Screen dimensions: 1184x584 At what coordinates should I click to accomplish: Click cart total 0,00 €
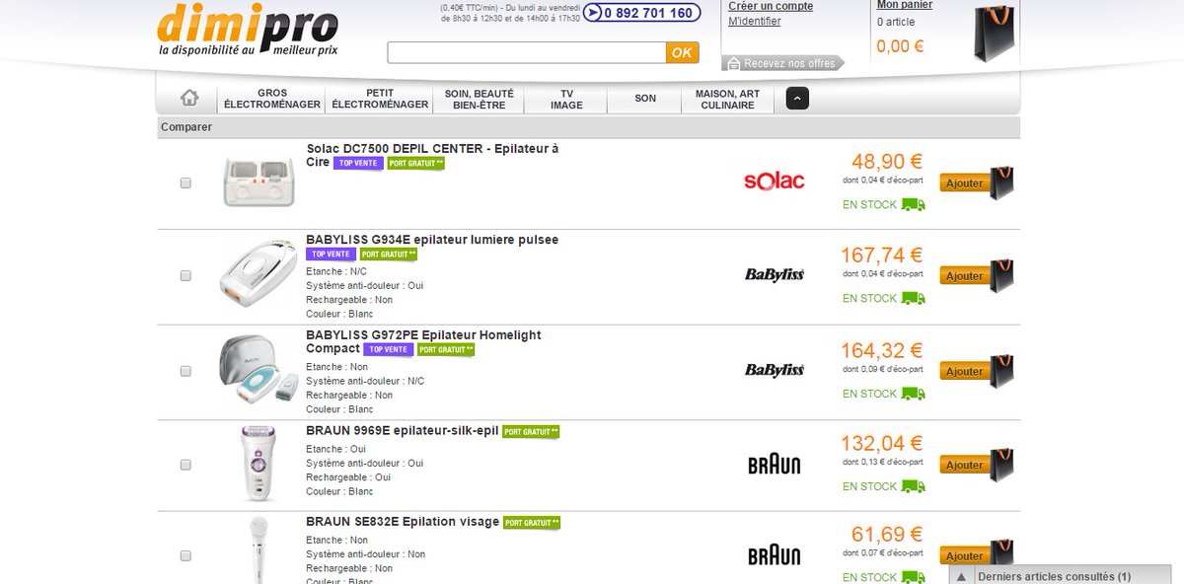(900, 45)
